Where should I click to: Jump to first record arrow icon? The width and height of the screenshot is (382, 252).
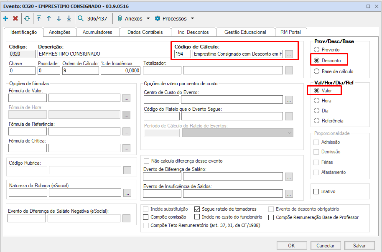tap(39, 18)
